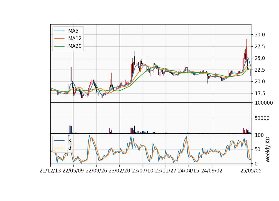Click the 20.0 price axis tick label
Screen dimensions: 279x201
(x=260, y=82)
